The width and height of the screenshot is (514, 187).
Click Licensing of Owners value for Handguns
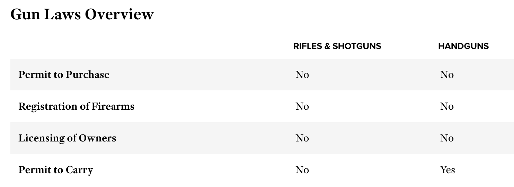coord(447,138)
